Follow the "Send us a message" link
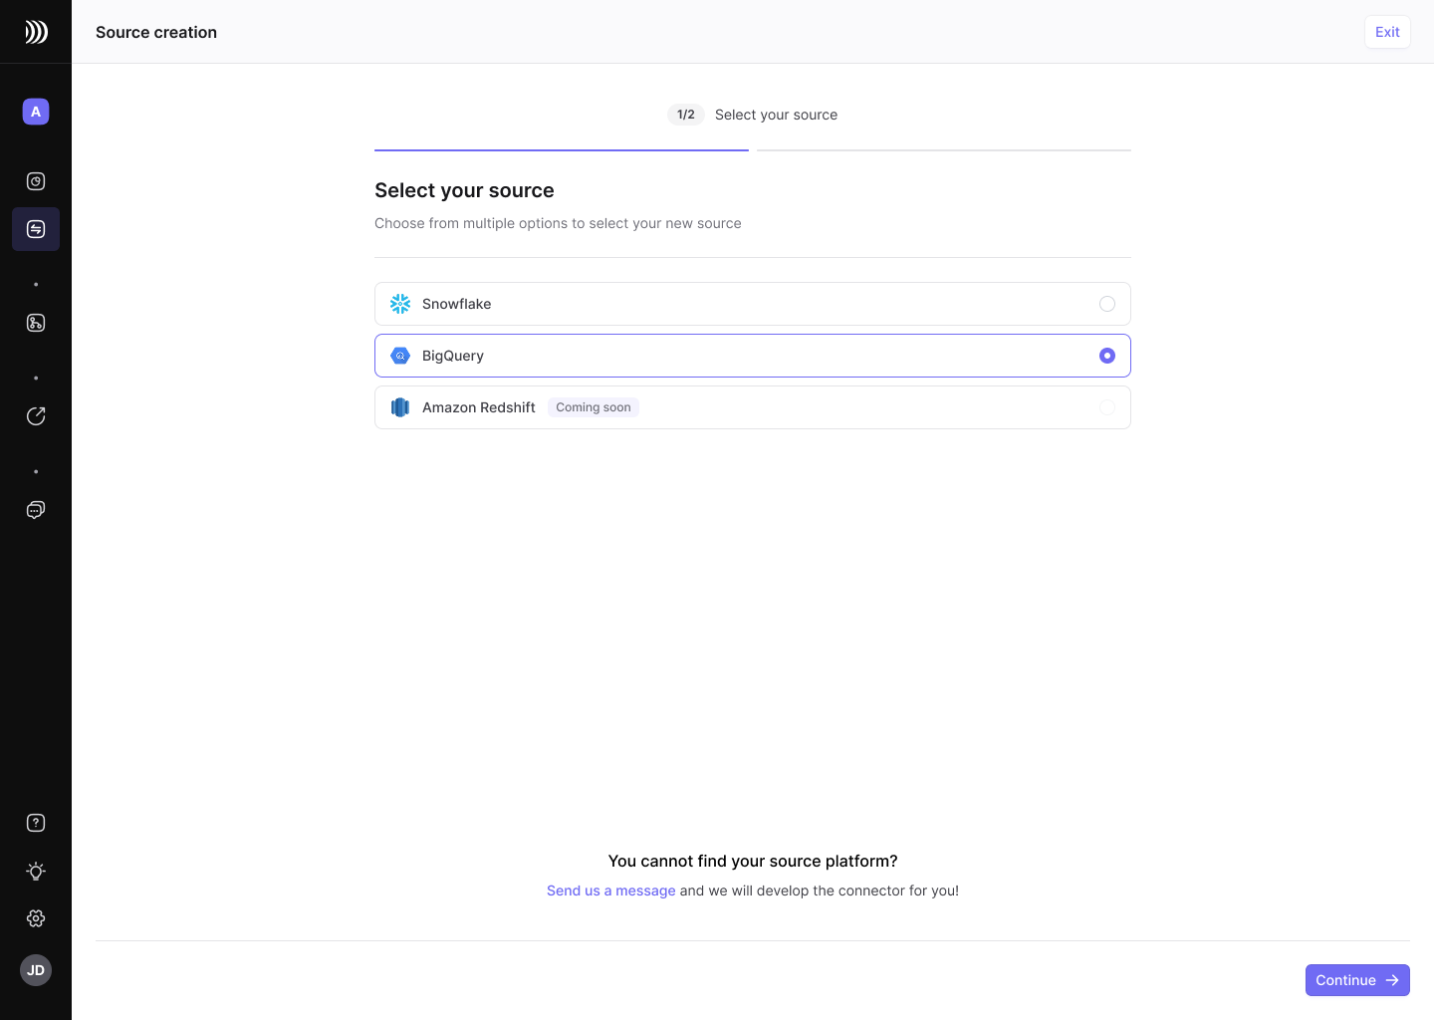The height and width of the screenshot is (1020, 1434). point(610,891)
